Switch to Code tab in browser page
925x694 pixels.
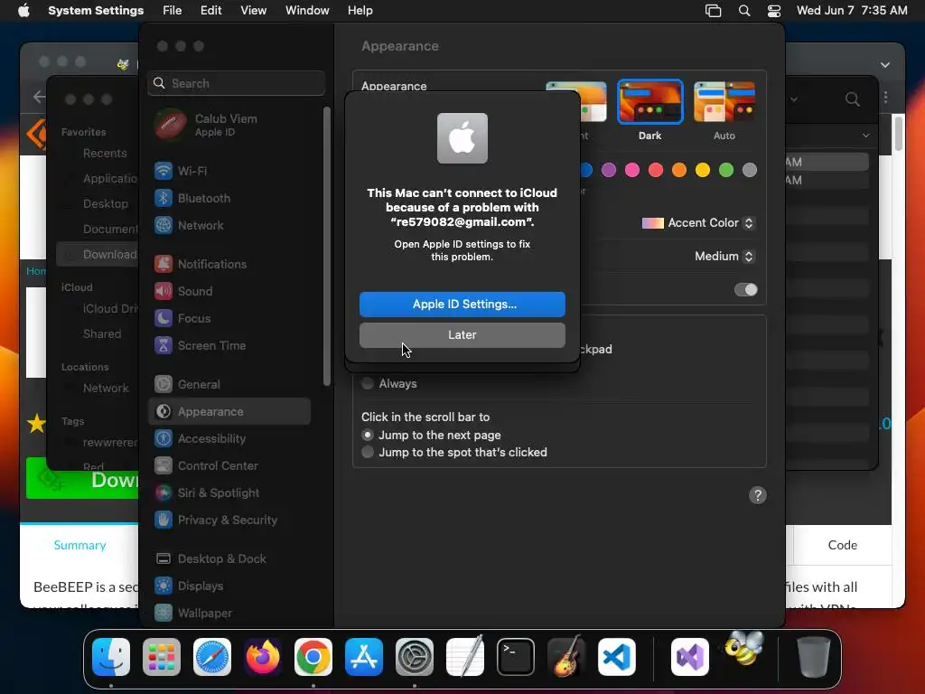(843, 545)
